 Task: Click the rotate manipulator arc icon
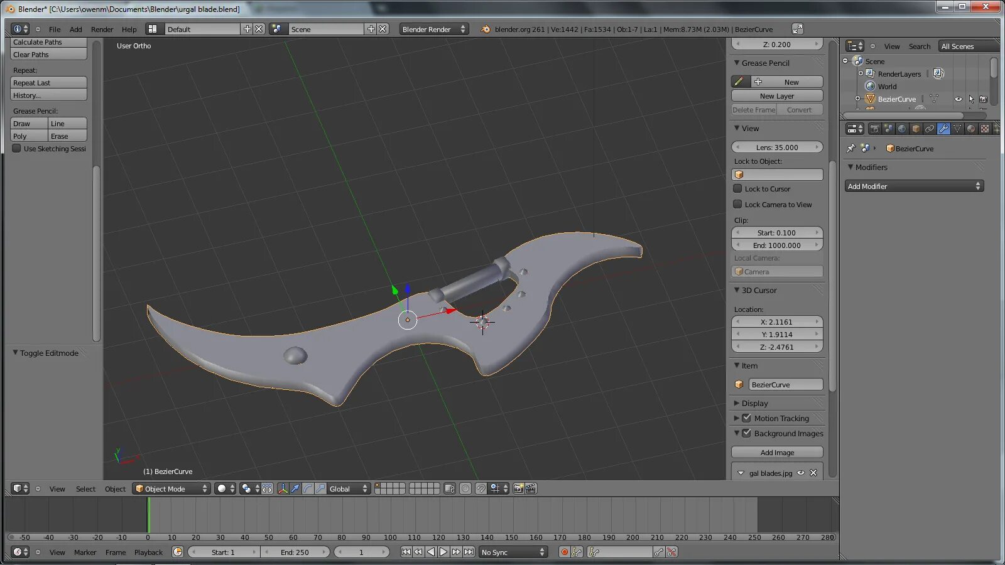pyautogui.click(x=308, y=488)
